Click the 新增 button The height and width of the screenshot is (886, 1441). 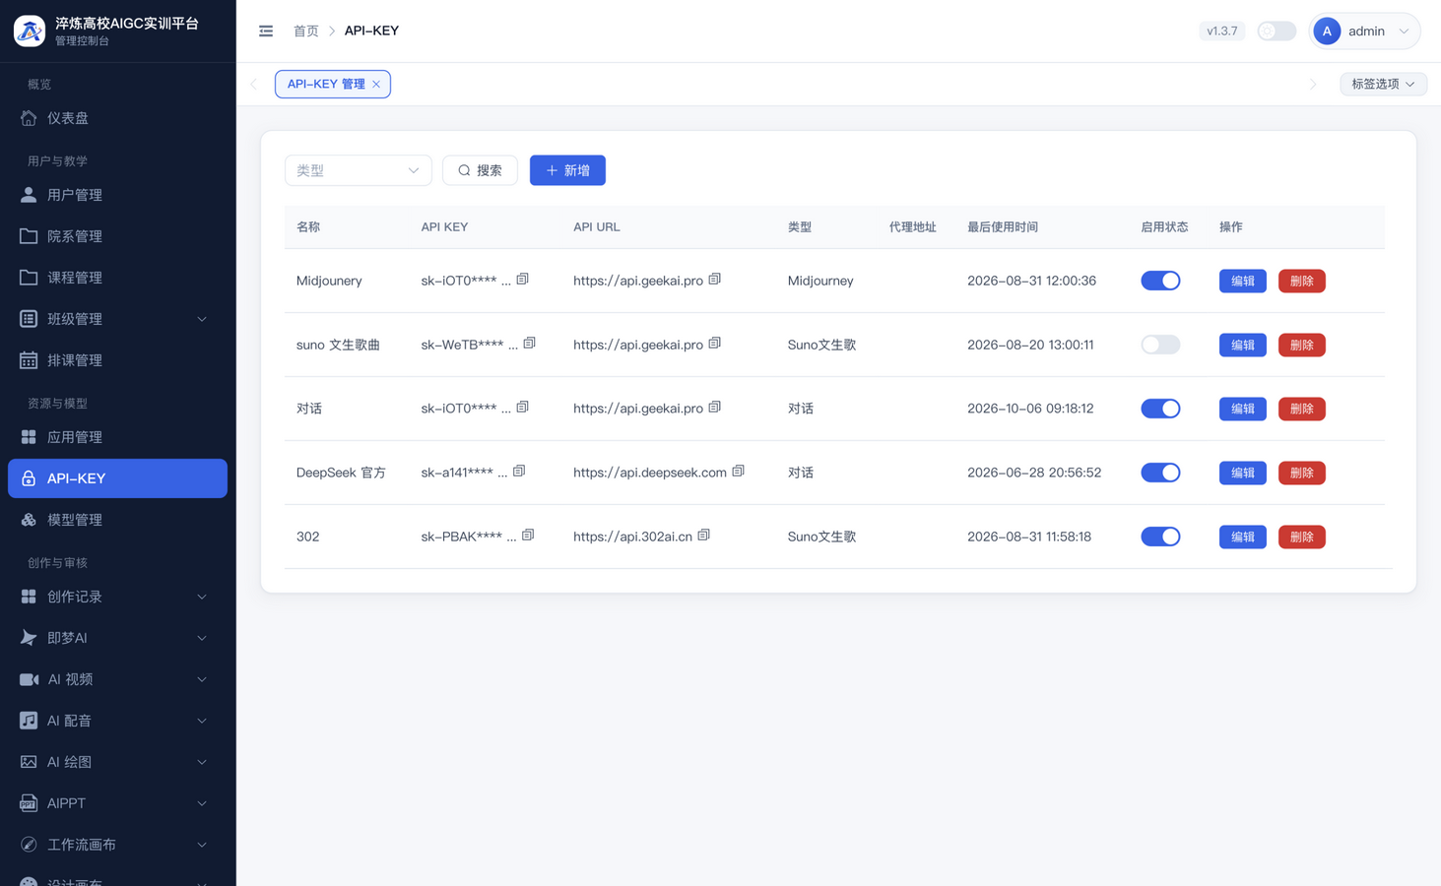pyautogui.click(x=567, y=170)
